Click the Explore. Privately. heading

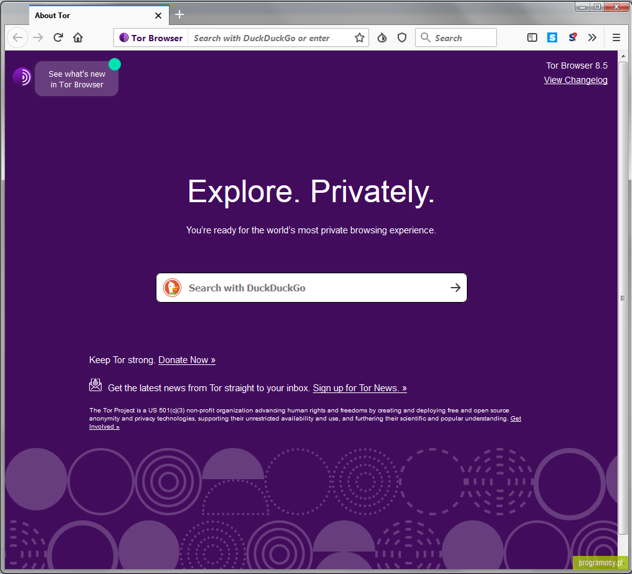coord(311,192)
